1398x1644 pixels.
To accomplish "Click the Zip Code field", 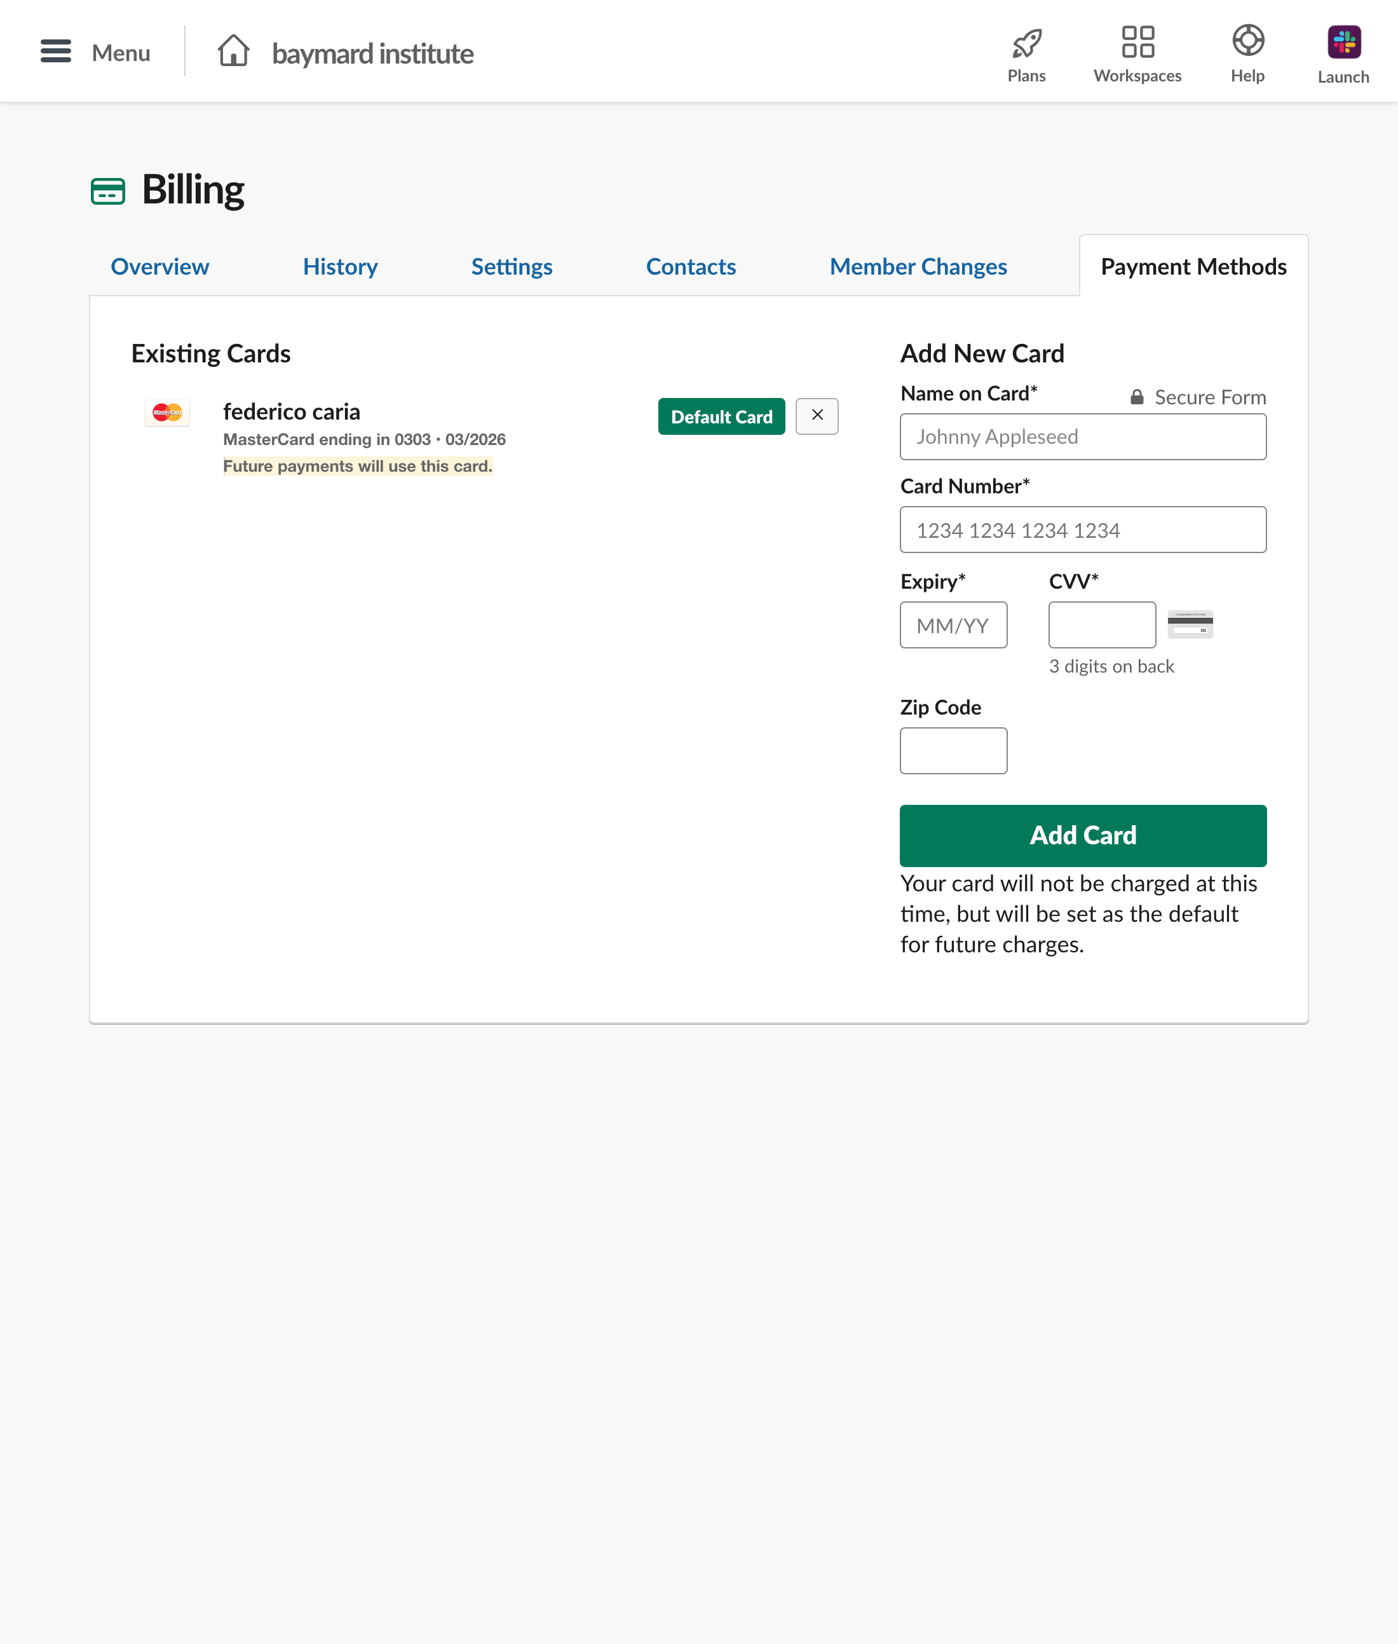I will pyautogui.click(x=953, y=750).
